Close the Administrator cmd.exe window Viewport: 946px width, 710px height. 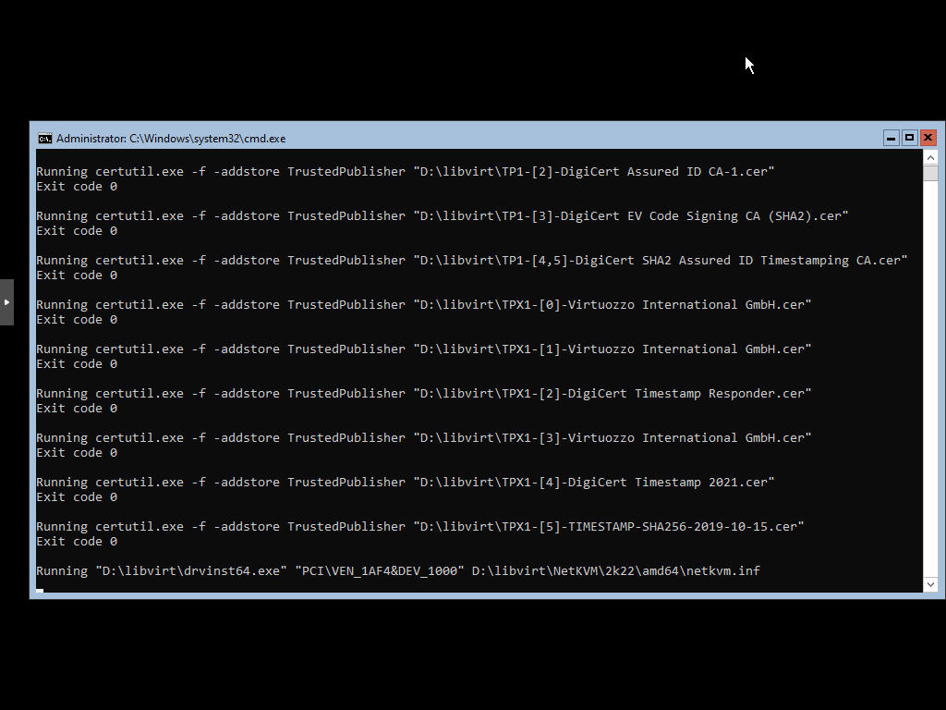coord(928,138)
